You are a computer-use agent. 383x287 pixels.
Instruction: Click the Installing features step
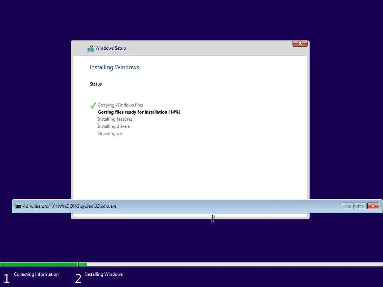(115, 119)
